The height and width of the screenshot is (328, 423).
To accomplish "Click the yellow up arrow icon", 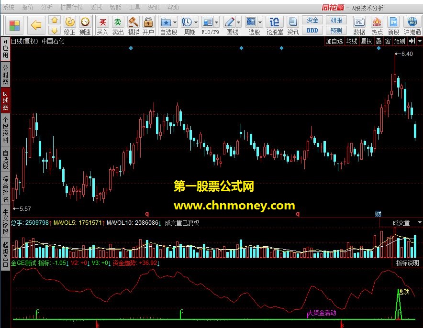I will pos(55,20).
